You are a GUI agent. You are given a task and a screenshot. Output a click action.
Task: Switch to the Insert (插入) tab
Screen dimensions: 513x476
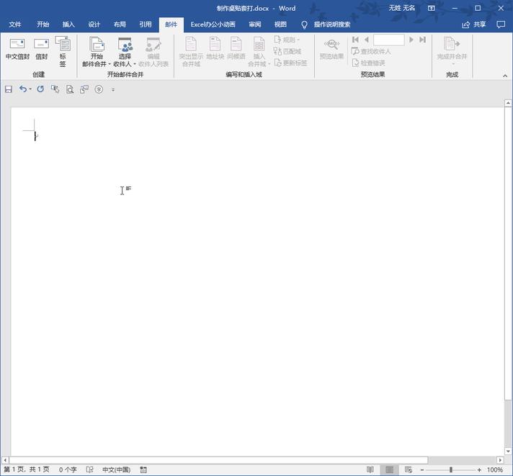[x=68, y=24]
